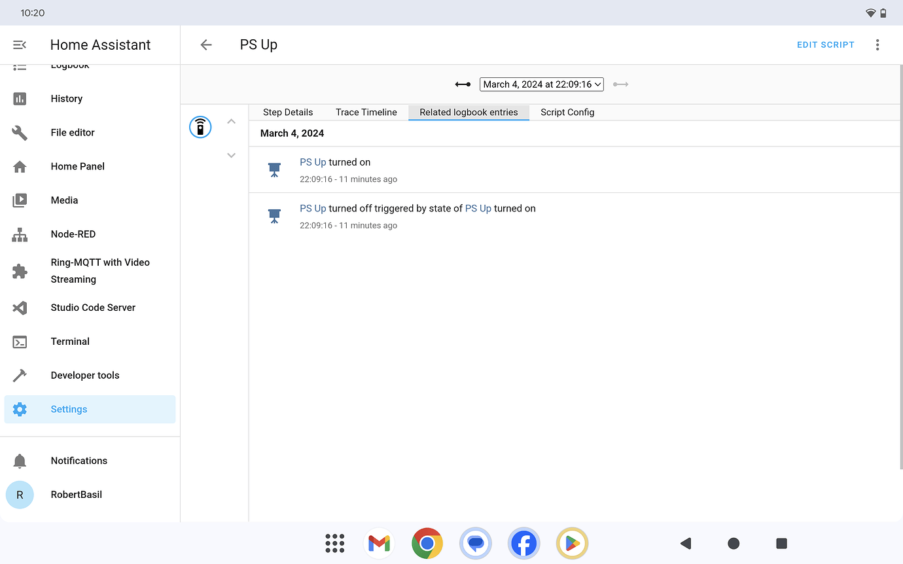Open PS Up link in turned on entry
Image resolution: width=903 pixels, height=564 pixels.
tap(313, 162)
